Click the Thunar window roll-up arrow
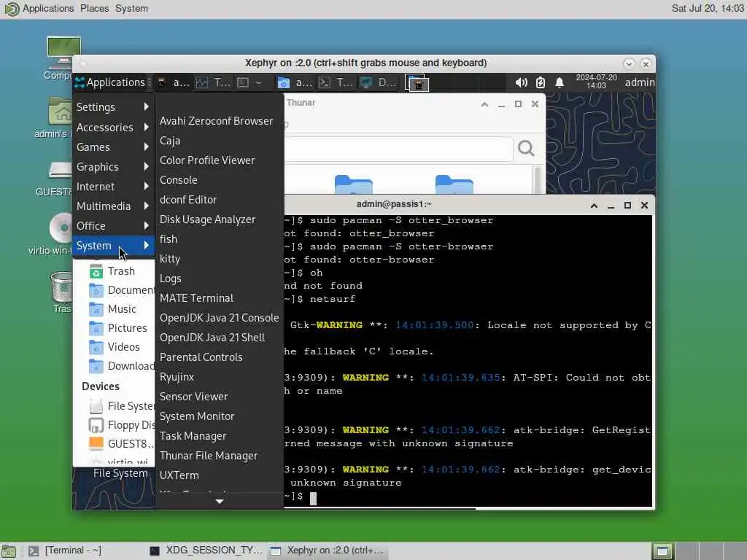Screen dimensions: 747x560 (x=484, y=104)
